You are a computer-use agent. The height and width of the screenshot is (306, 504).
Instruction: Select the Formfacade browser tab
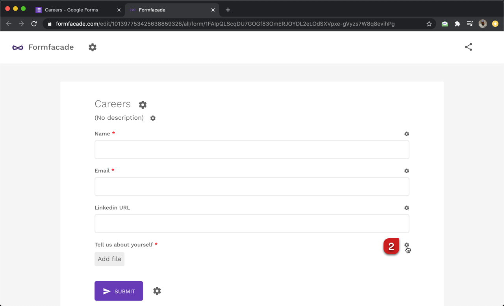(x=165, y=10)
